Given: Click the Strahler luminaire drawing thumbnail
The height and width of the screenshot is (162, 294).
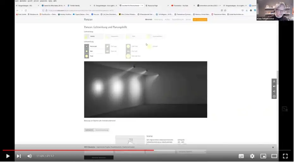Looking at the screenshot, I should (x=130, y=140).
